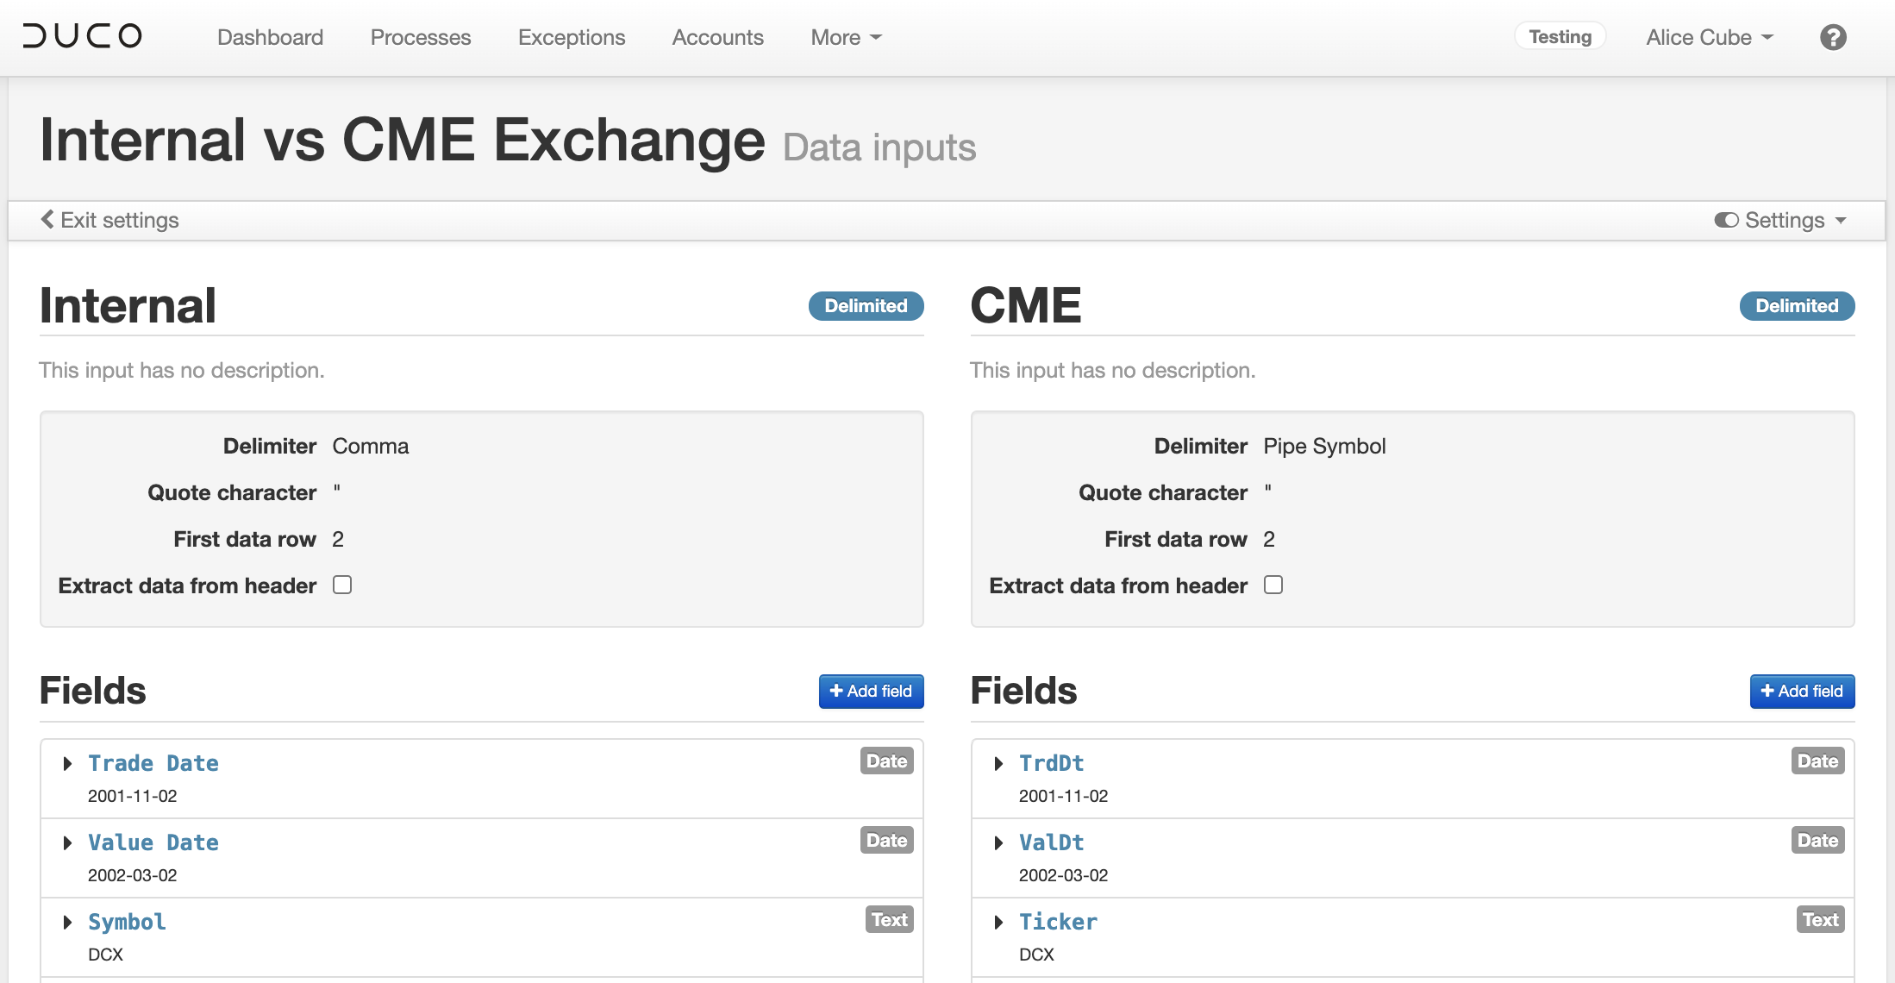
Task: Expand the Value Date field arrow
Action: pos(67,842)
